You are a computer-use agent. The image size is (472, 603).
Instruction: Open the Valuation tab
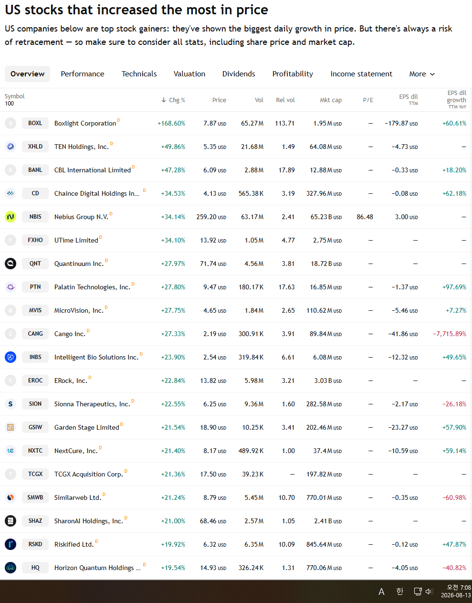tap(189, 74)
